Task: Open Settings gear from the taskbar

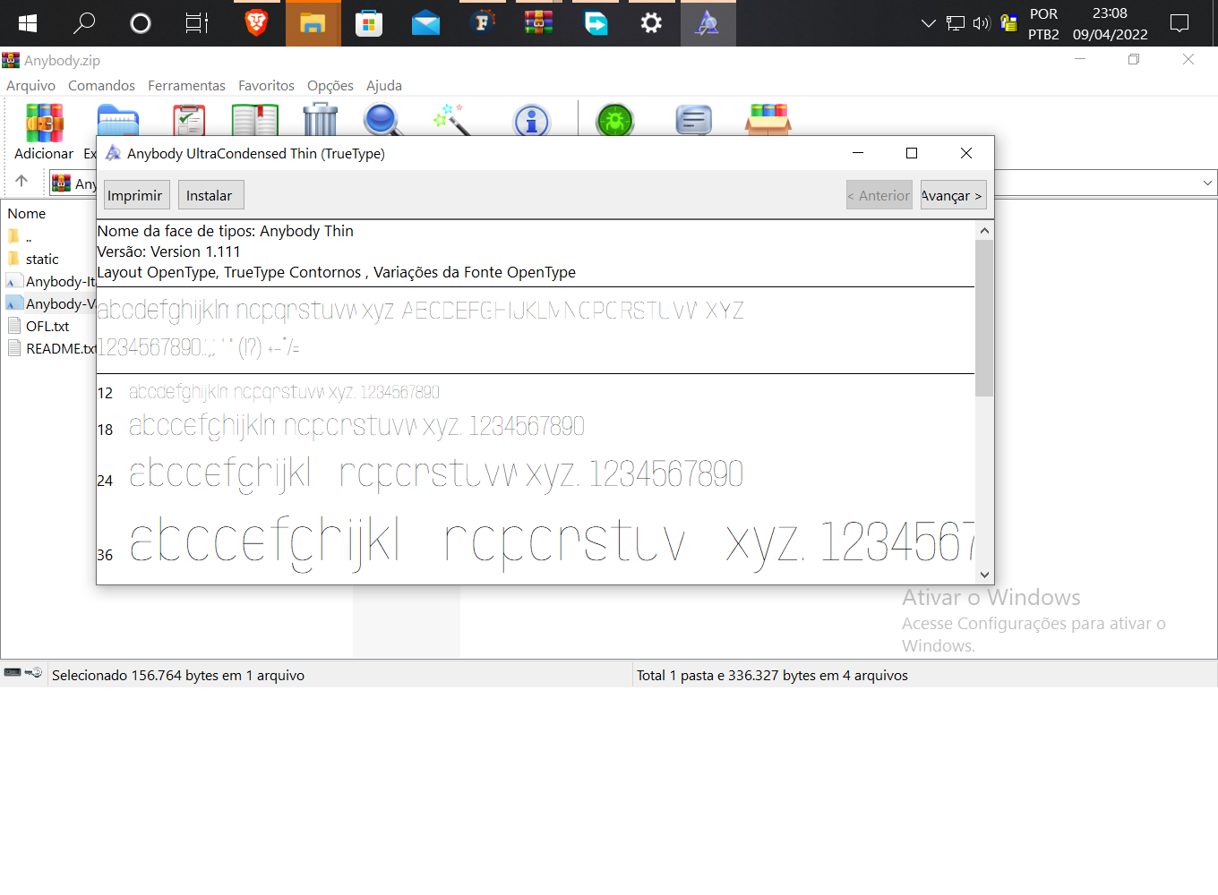Action: (651, 23)
